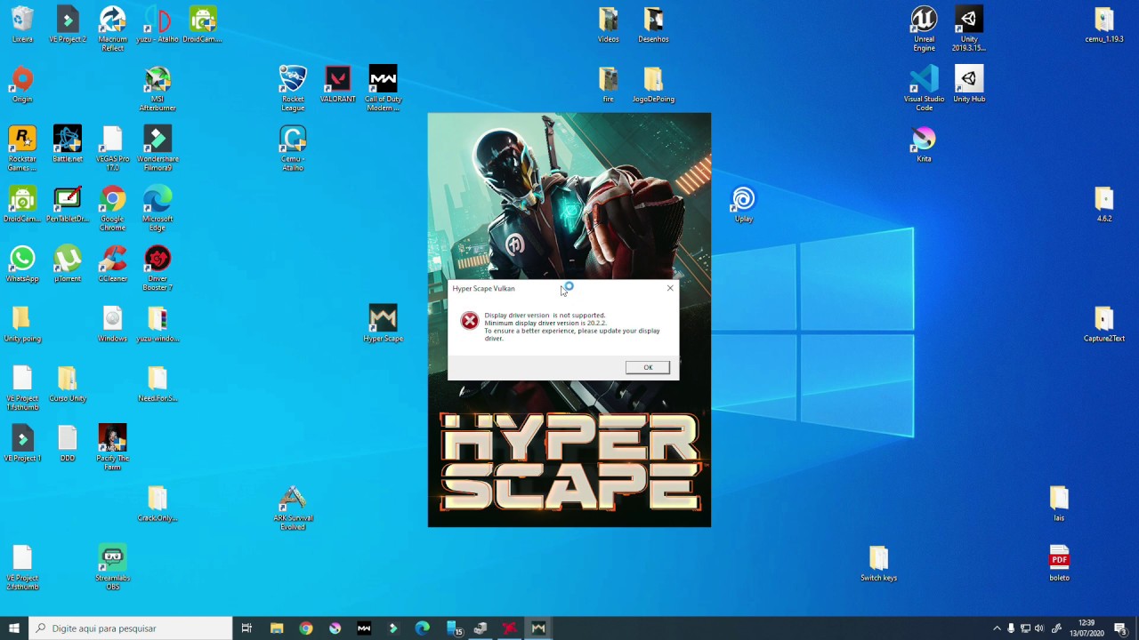Click the taskbar search box
Image resolution: width=1139 pixels, height=640 pixels.
pyautogui.click(x=130, y=628)
